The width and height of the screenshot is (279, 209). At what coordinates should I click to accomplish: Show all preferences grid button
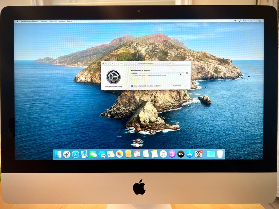(x=121, y=64)
